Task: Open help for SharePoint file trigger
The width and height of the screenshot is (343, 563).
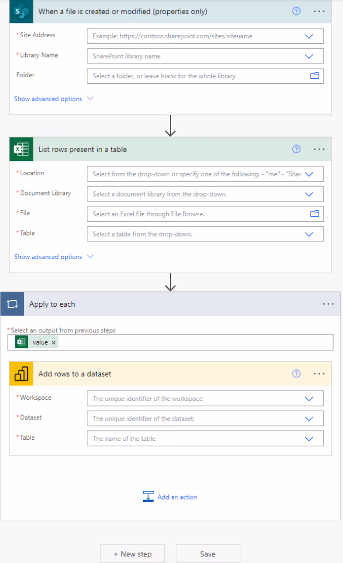Action: pyautogui.click(x=296, y=12)
